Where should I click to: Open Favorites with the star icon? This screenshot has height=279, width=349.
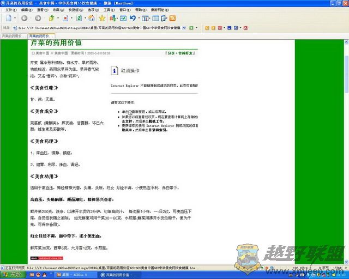coord(102,18)
